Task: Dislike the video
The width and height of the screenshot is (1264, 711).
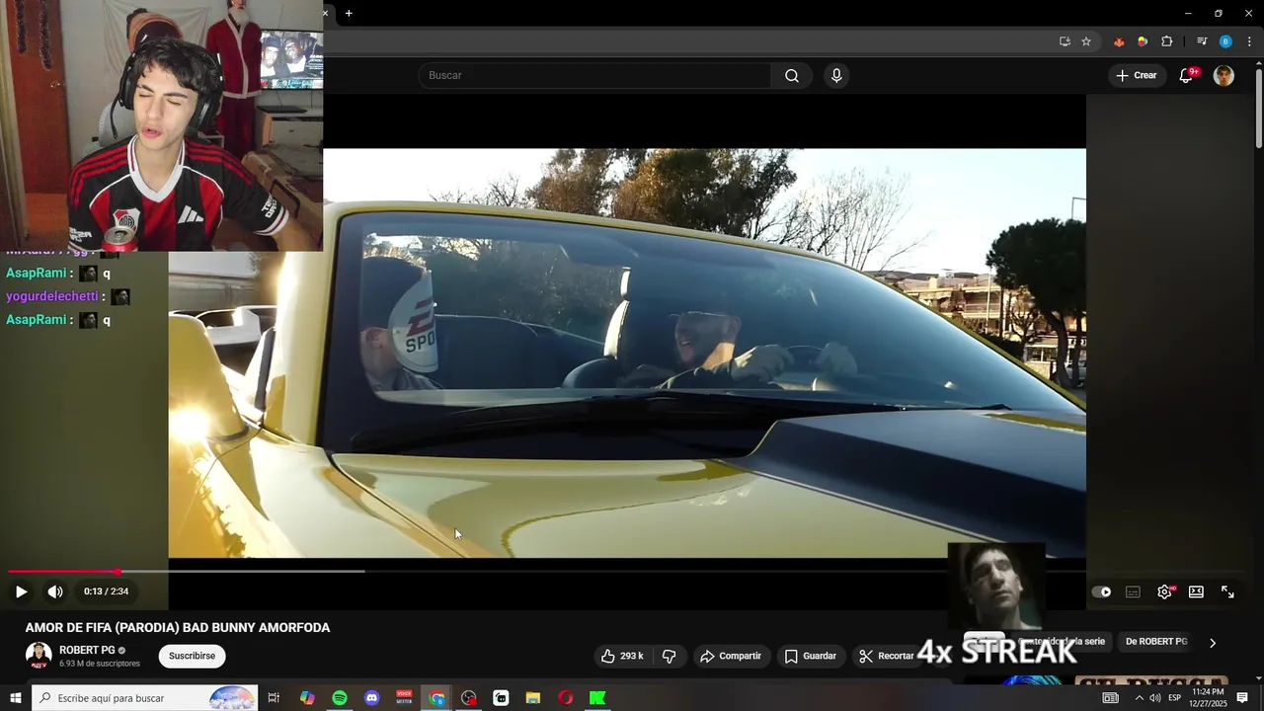Action: click(x=669, y=656)
